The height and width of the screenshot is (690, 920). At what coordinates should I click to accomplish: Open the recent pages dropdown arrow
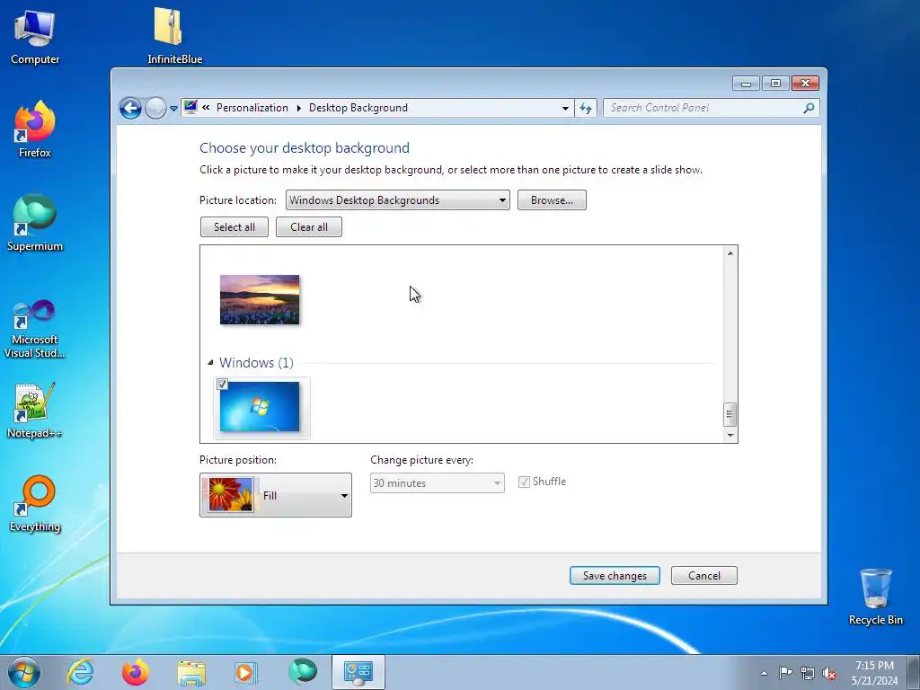173,109
